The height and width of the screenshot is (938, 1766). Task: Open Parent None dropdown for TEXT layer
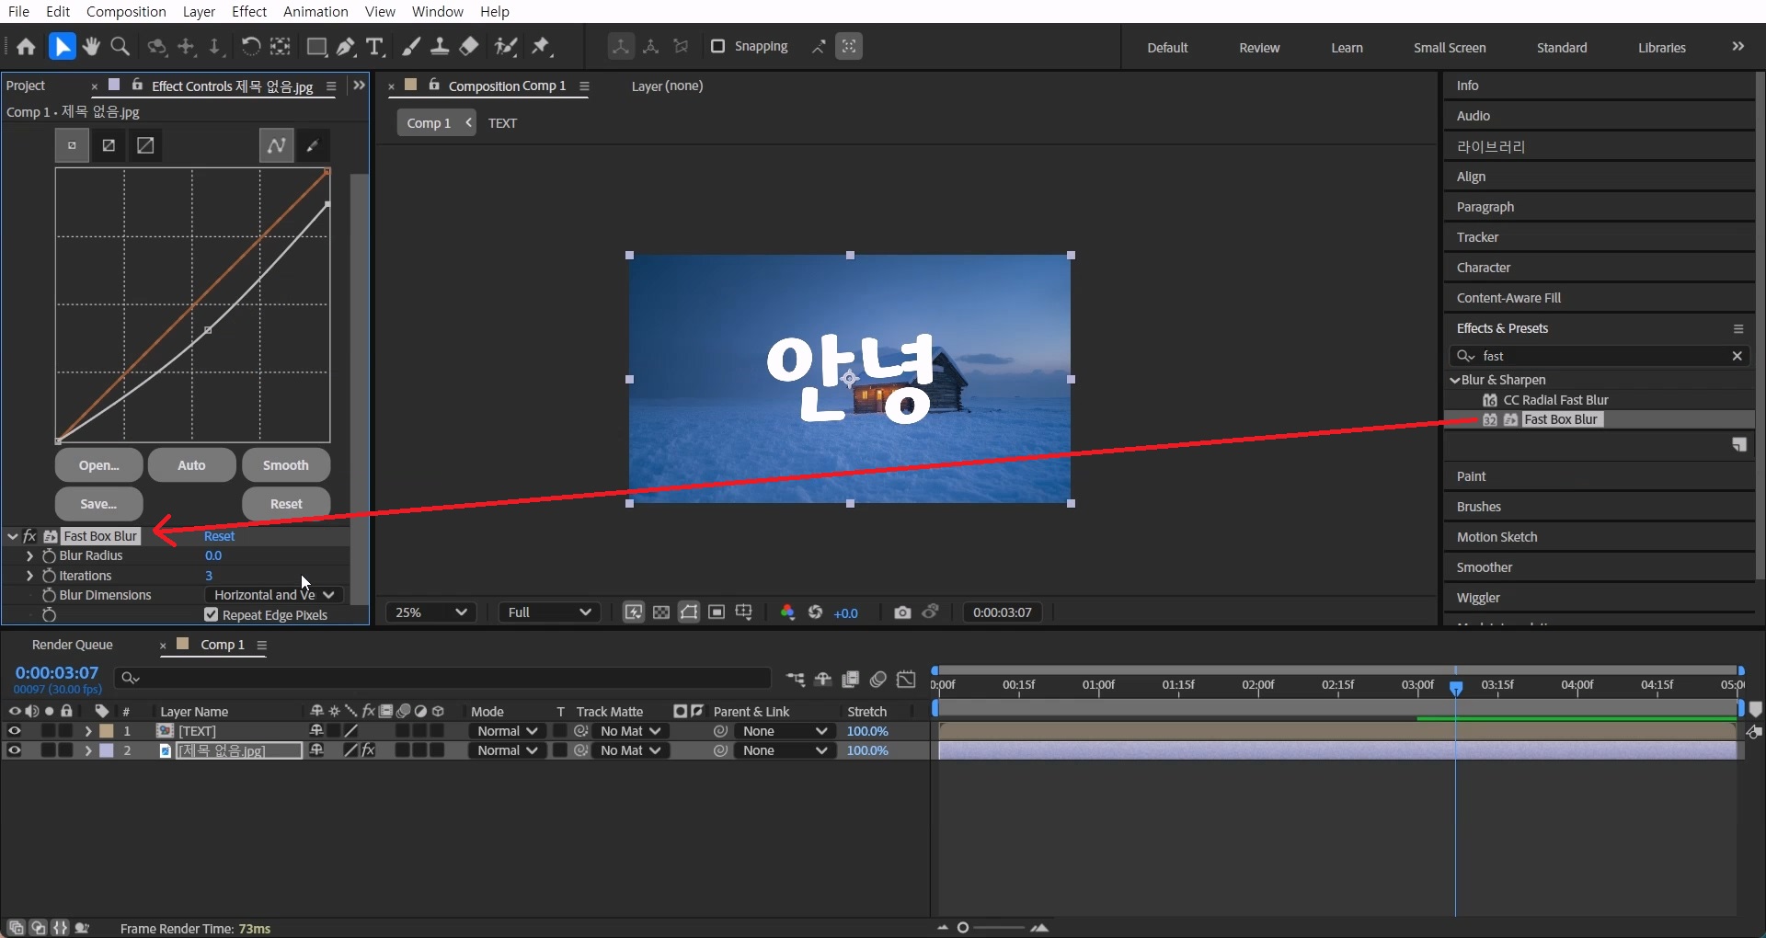[785, 731]
